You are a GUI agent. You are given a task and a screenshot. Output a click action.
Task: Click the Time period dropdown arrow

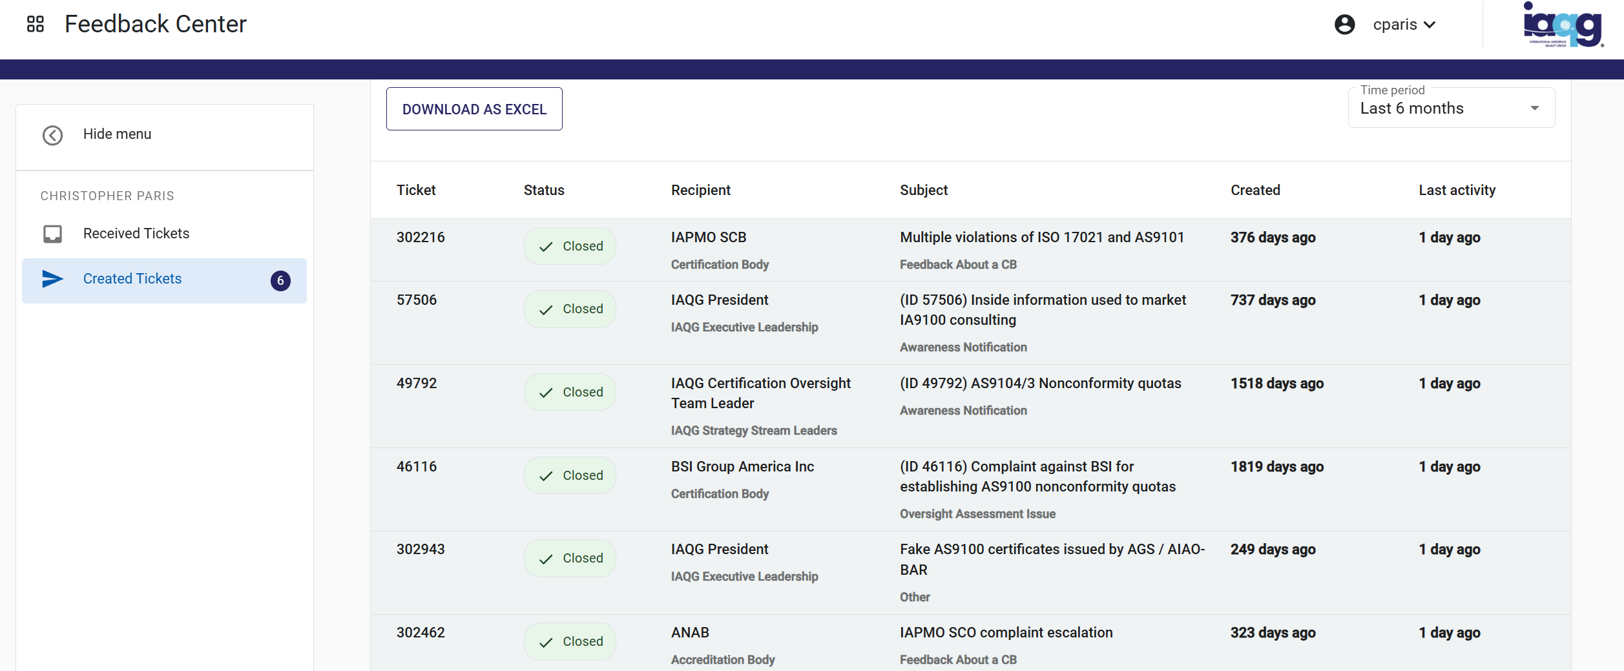coord(1535,108)
